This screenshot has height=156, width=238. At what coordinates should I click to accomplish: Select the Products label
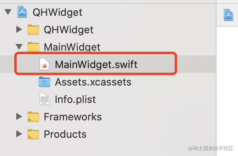(x=65, y=134)
